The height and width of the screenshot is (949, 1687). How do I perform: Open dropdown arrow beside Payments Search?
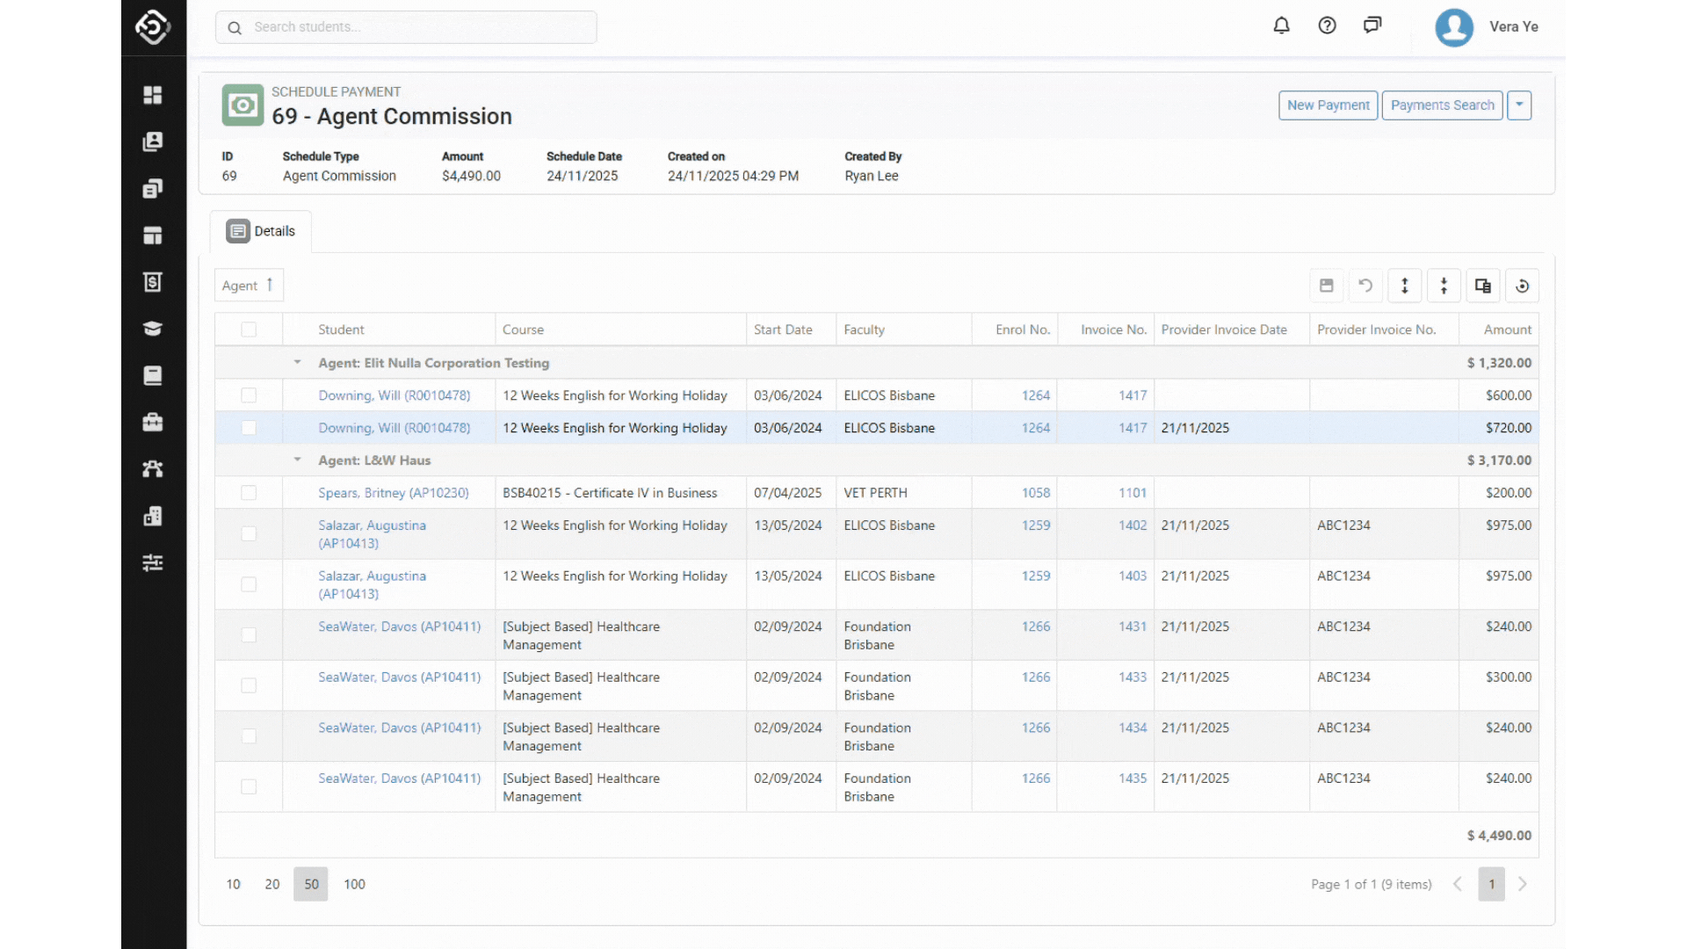click(x=1519, y=105)
